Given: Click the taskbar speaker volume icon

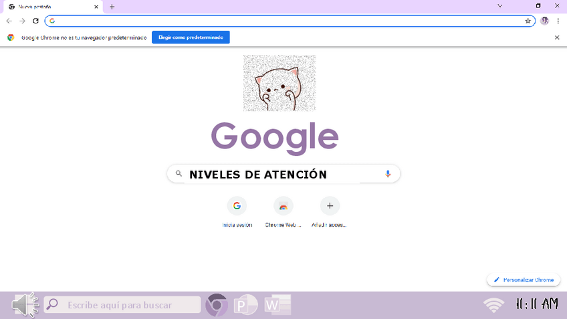Looking at the screenshot, I should [x=25, y=305].
